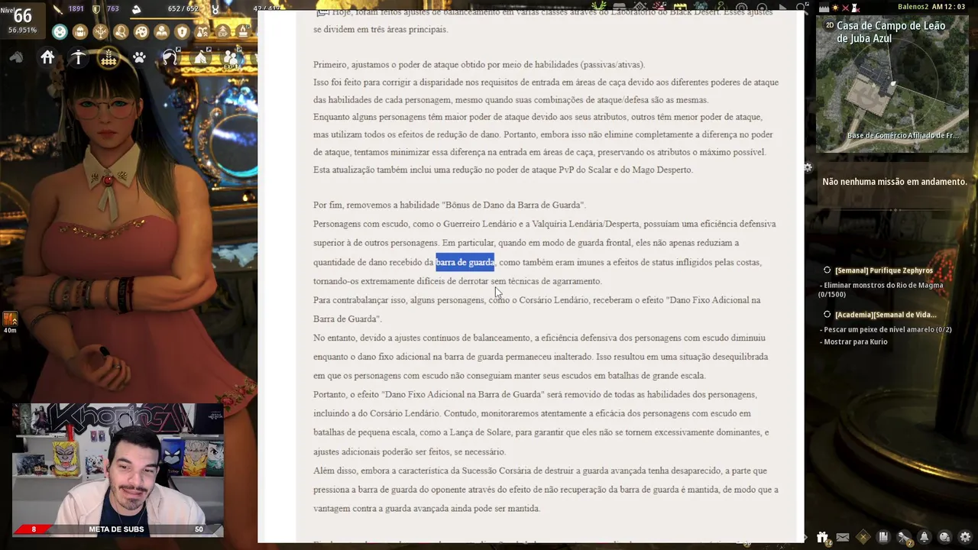Click the campfire buff icon
978x550 pixels.
(242, 32)
